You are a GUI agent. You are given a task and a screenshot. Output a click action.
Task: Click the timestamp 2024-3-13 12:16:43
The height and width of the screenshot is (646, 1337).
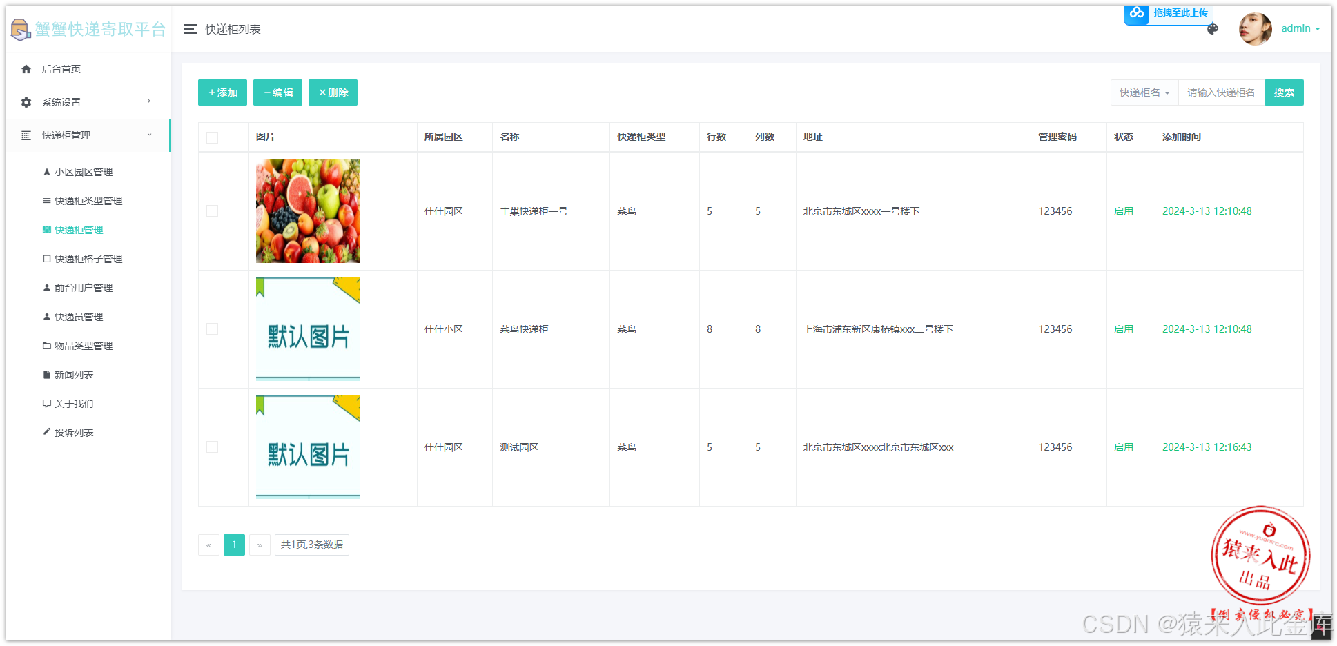click(1207, 447)
